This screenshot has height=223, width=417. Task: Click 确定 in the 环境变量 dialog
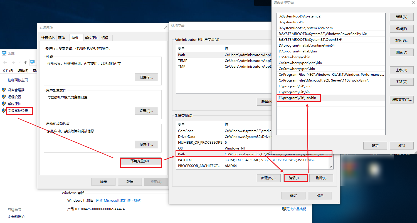pyautogui.click(x=293, y=195)
